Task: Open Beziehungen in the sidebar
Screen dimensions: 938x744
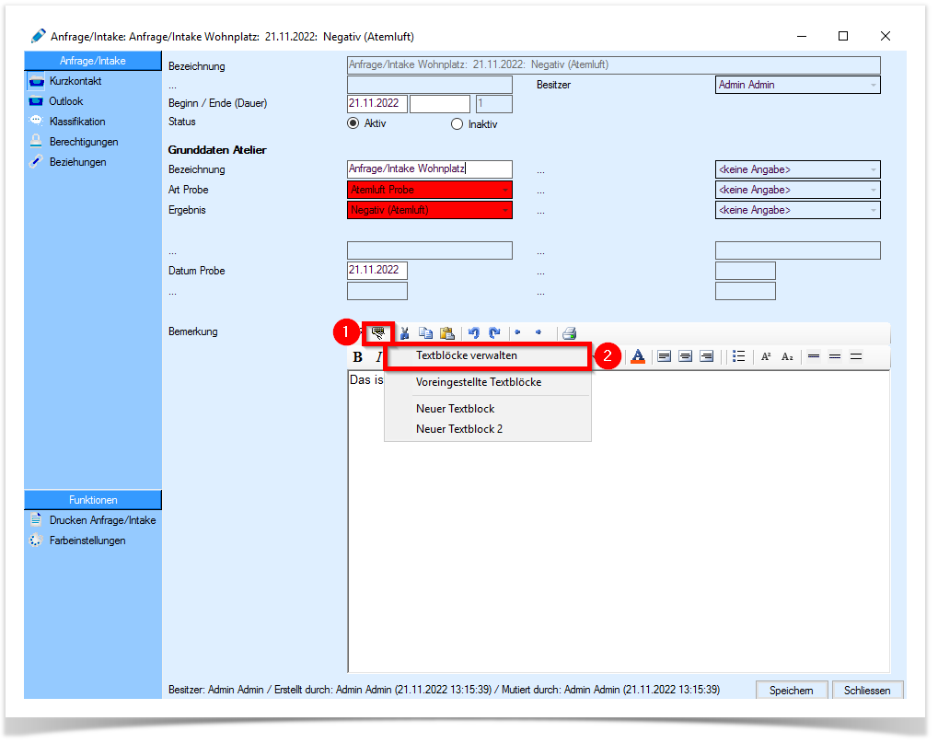Action: [x=77, y=162]
